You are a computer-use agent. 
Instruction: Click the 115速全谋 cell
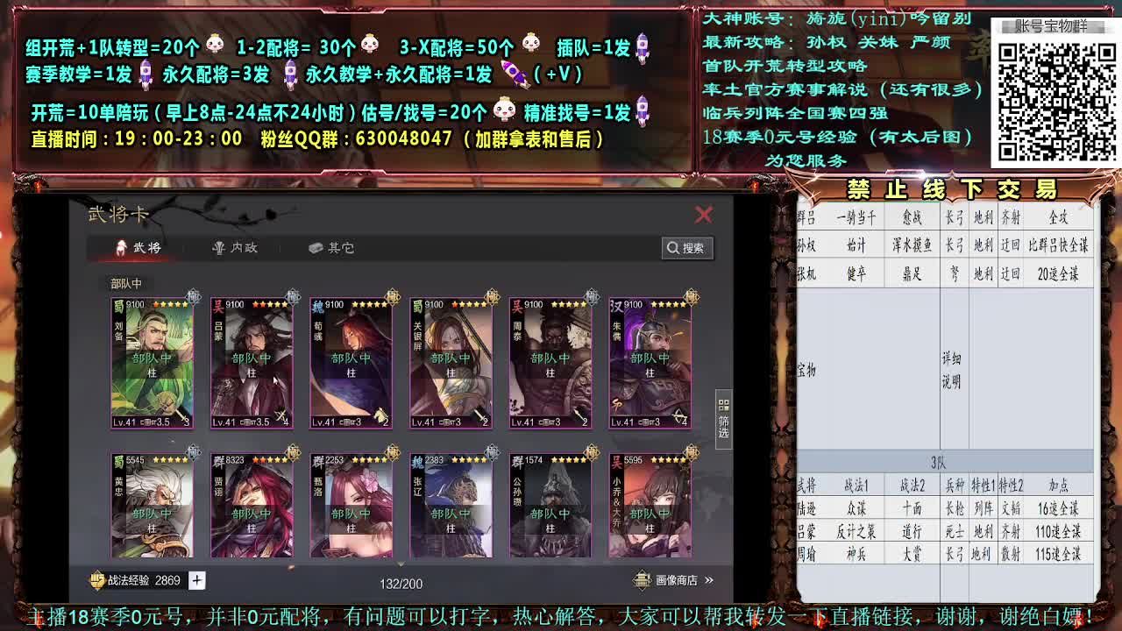pos(1058,554)
